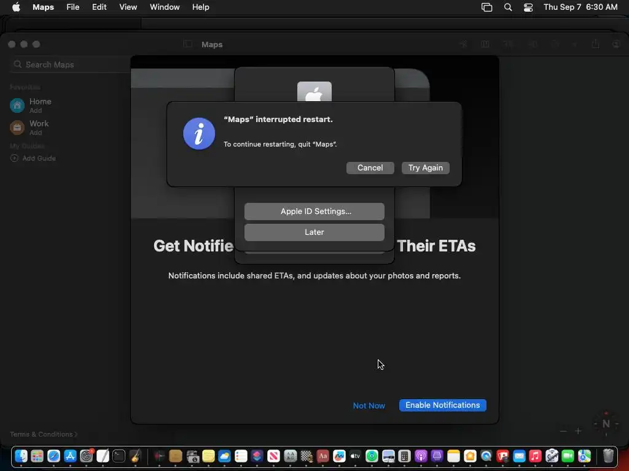The width and height of the screenshot is (629, 471).
Task: Open Spotlight search in menu bar
Action: click(508, 7)
